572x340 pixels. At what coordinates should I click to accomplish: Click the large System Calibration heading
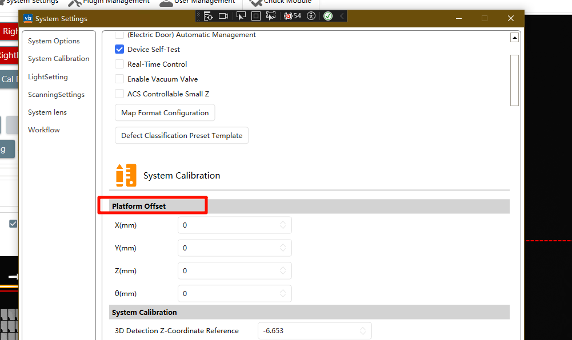(182, 176)
